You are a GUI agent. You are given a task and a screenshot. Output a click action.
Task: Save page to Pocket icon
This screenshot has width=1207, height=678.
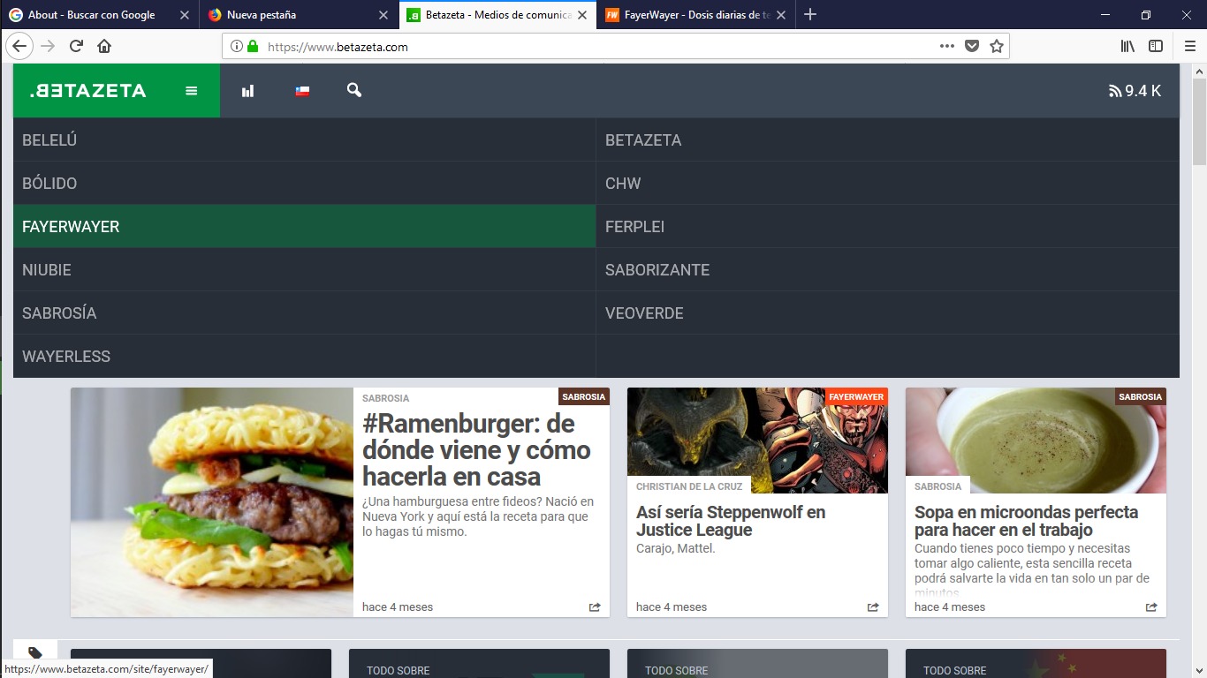(972, 46)
